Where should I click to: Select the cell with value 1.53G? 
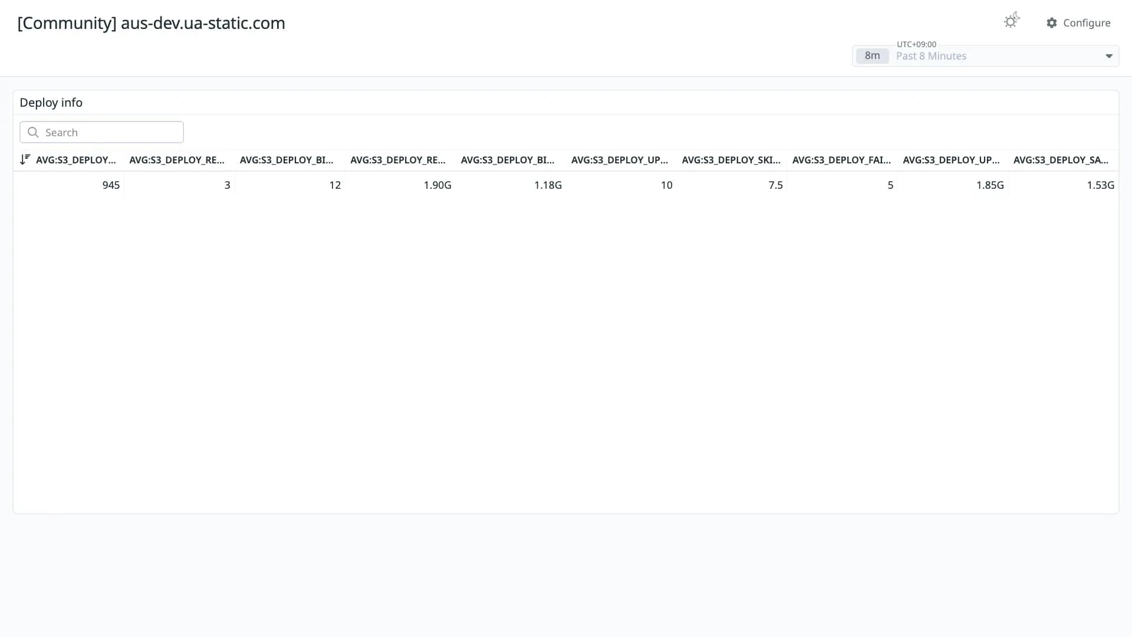pyautogui.click(x=1064, y=185)
